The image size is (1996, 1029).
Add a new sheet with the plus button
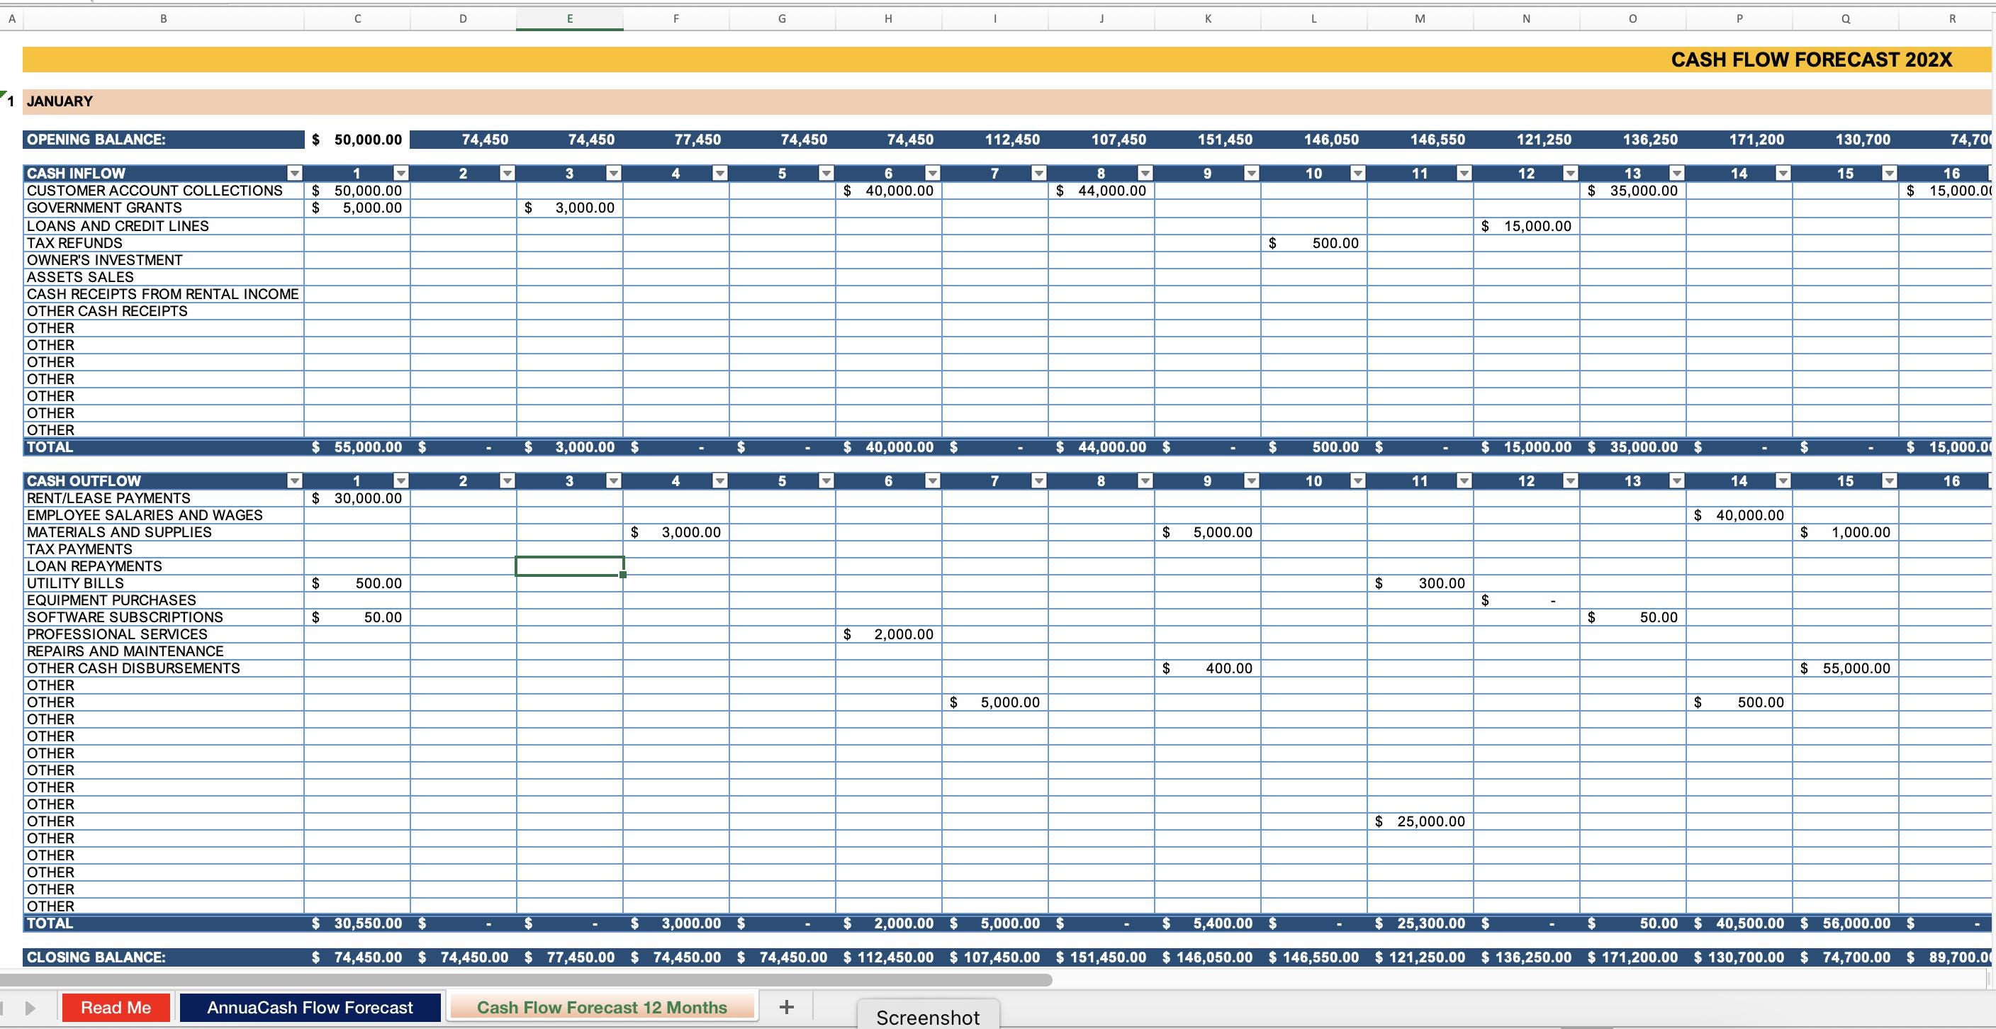tap(787, 1006)
